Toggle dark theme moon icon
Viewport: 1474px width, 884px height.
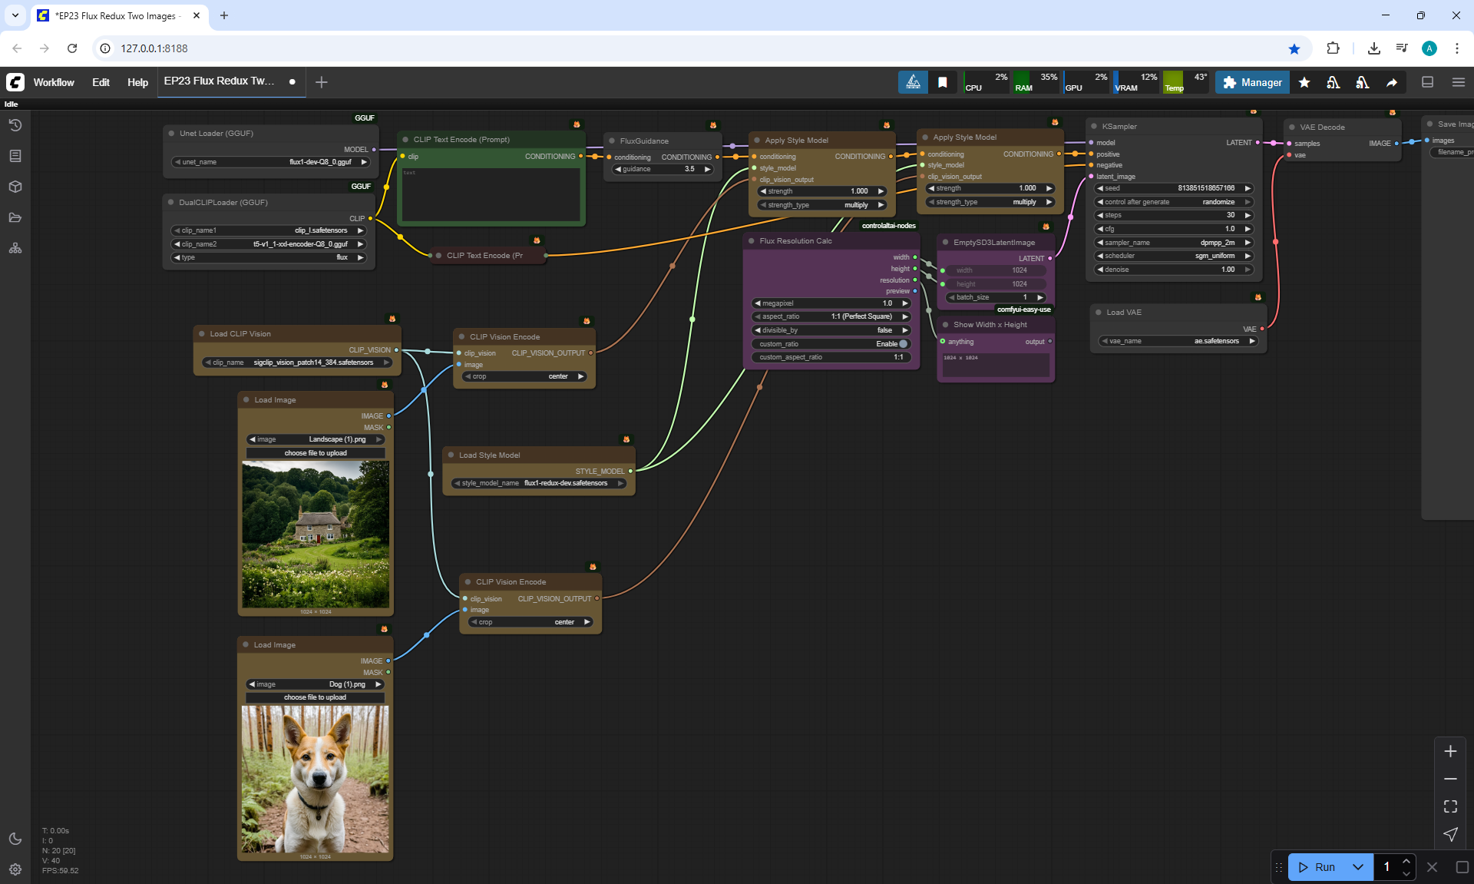pyautogui.click(x=15, y=839)
